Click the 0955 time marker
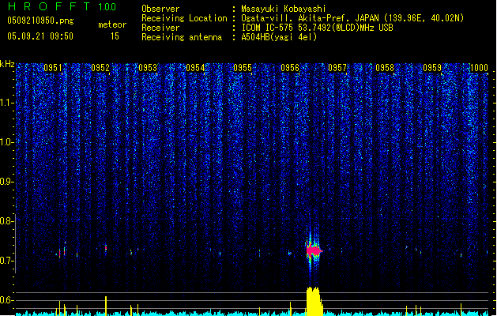The height and width of the screenshot is (316, 497). (x=243, y=68)
